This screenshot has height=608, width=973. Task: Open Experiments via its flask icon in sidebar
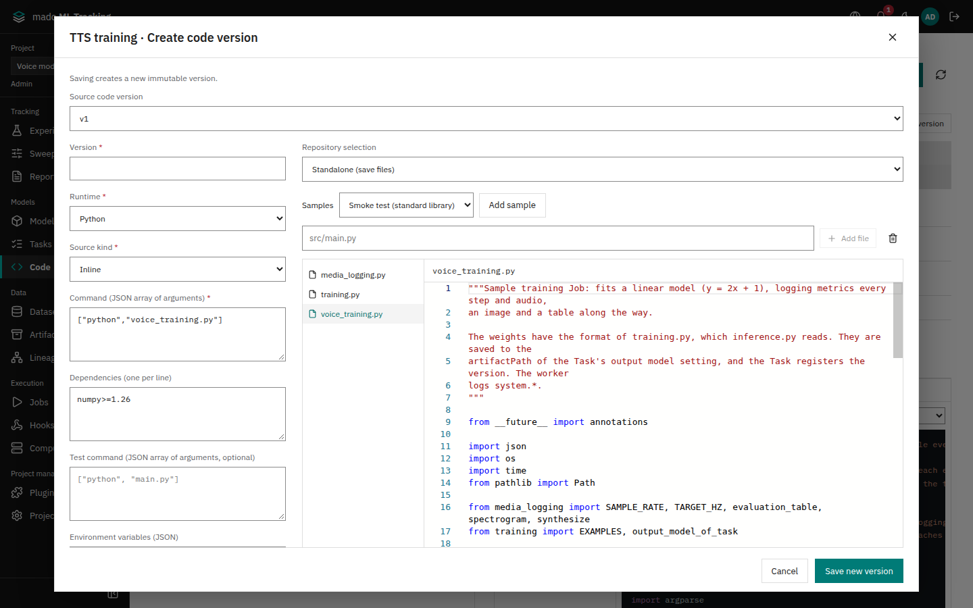[17, 130]
